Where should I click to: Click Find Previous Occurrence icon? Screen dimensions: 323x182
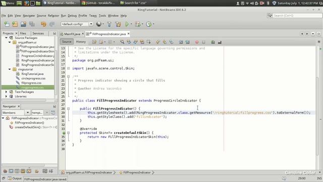[129, 42]
